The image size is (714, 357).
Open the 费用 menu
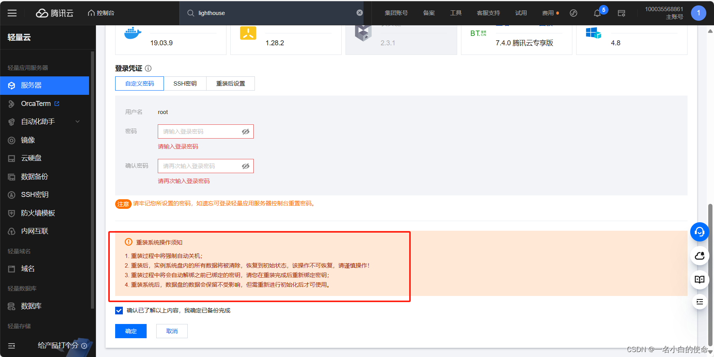548,13
